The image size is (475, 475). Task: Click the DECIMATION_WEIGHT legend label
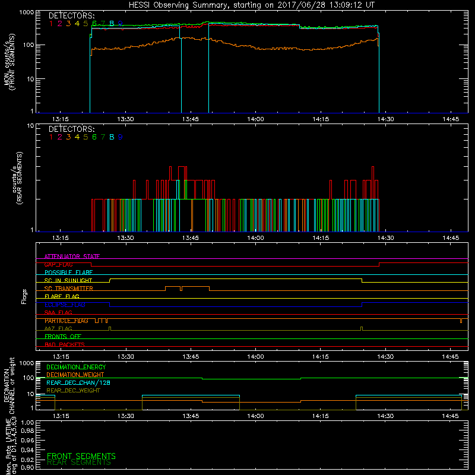[x=75, y=375]
